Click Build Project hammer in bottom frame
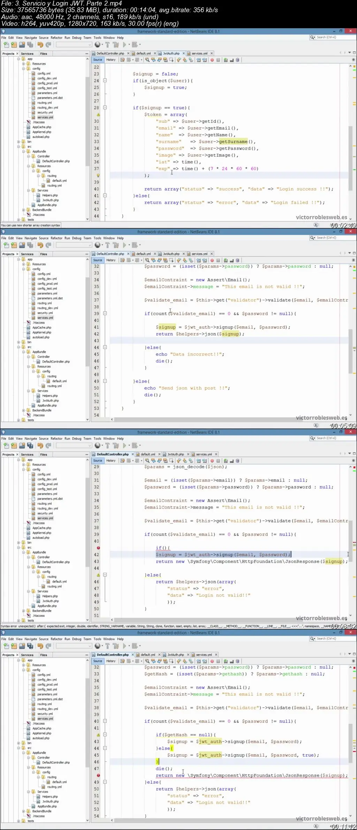The width and height of the screenshot is (357, 830). pyautogui.click(x=107, y=646)
